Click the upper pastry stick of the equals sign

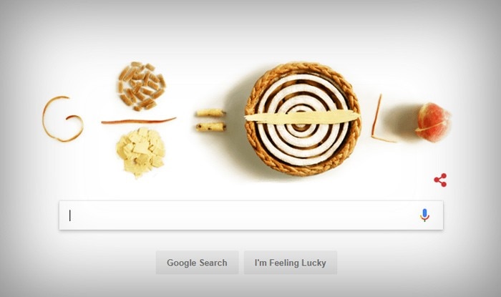click(210, 112)
